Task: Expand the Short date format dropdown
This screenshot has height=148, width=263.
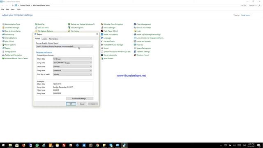Action: click(x=72, y=59)
